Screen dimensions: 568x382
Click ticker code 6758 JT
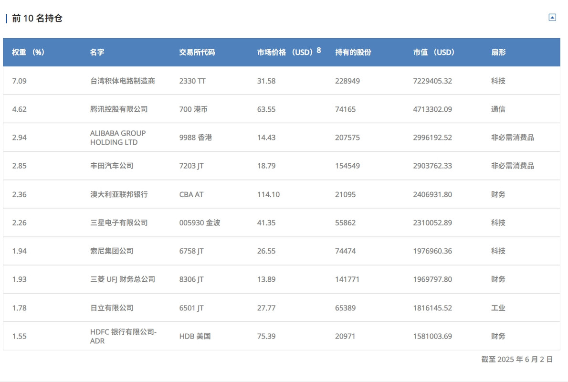[191, 251]
